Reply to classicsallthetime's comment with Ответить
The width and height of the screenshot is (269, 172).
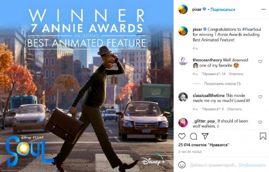pos(234,109)
